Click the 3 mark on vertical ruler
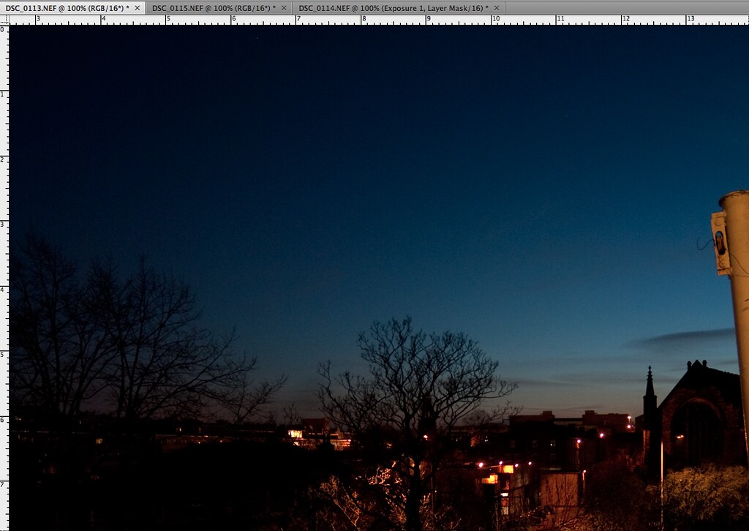Image resolution: width=749 pixels, height=531 pixels. [4, 224]
